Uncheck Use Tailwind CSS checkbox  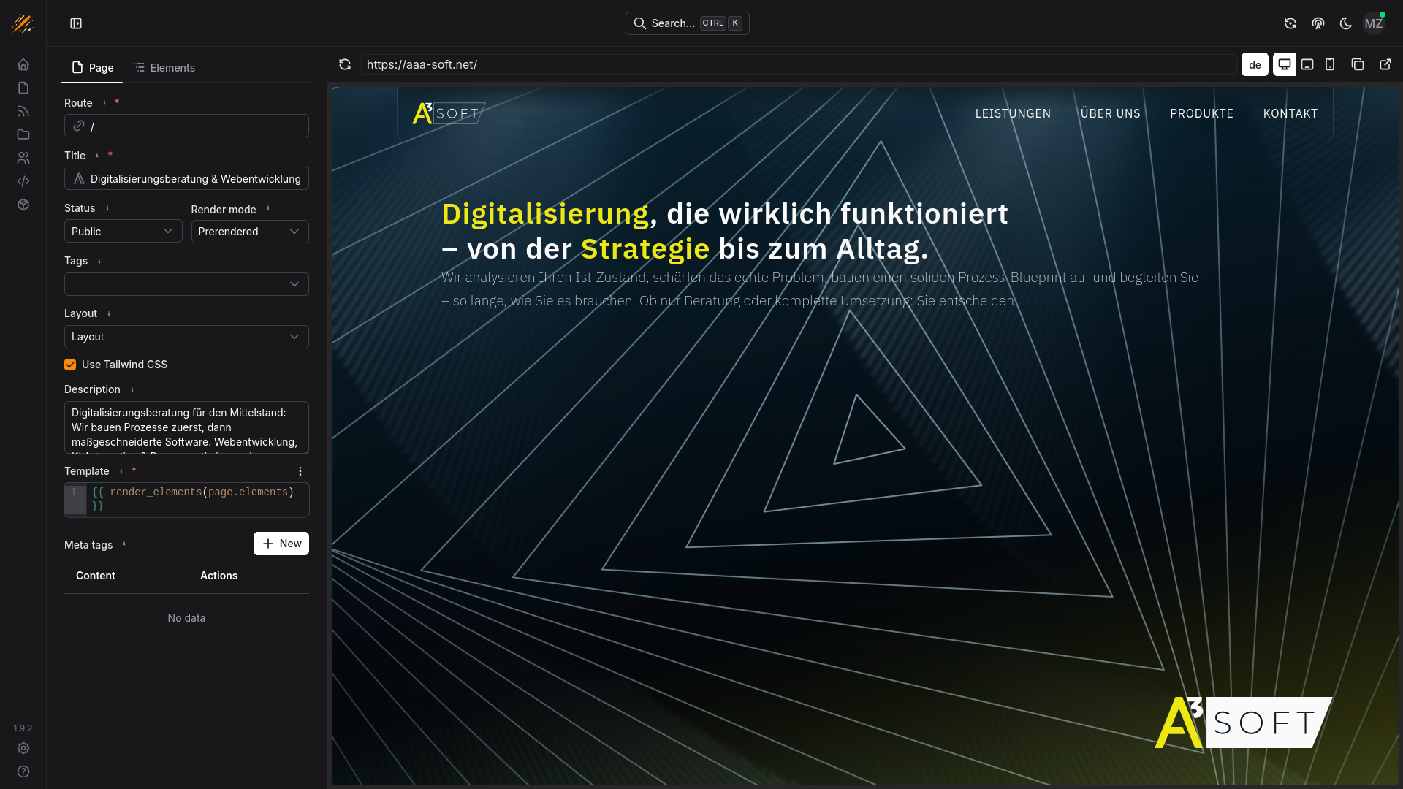tap(70, 365)
